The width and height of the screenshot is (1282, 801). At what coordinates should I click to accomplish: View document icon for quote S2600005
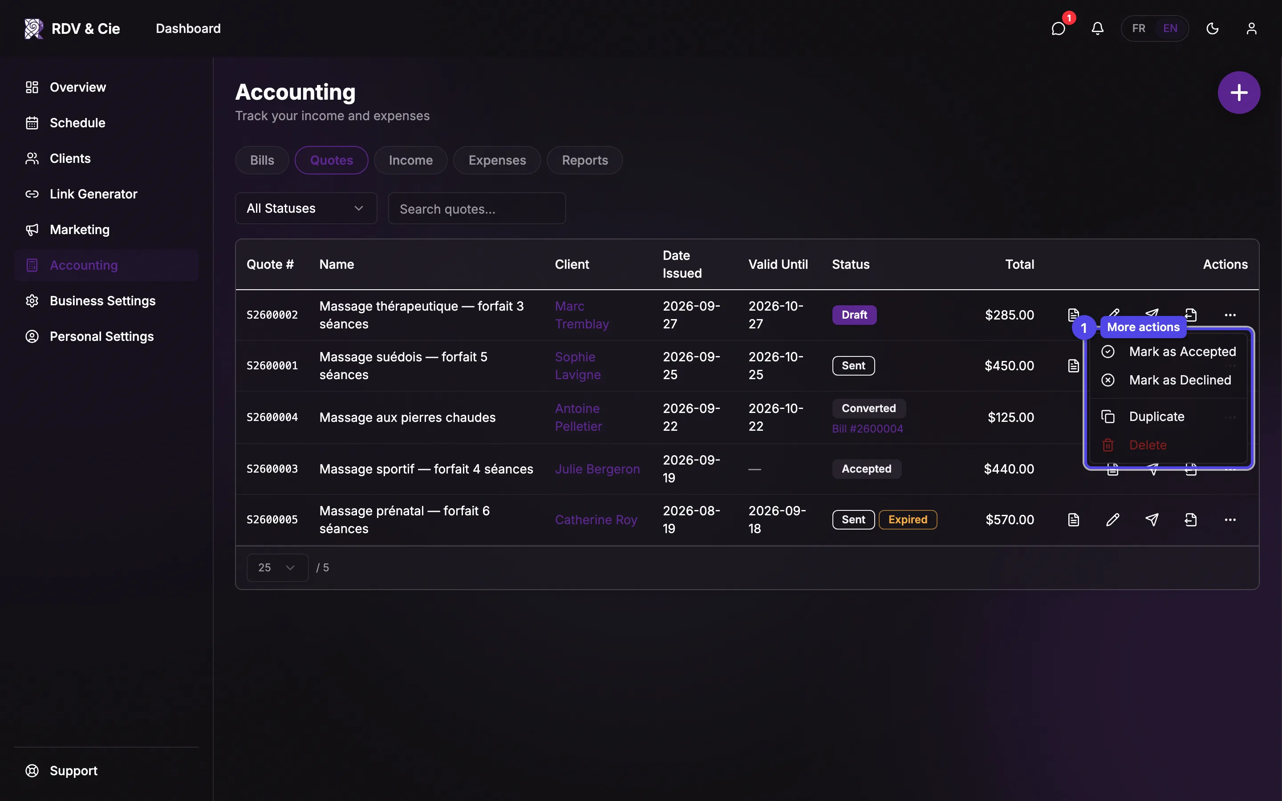[1073, 520]
